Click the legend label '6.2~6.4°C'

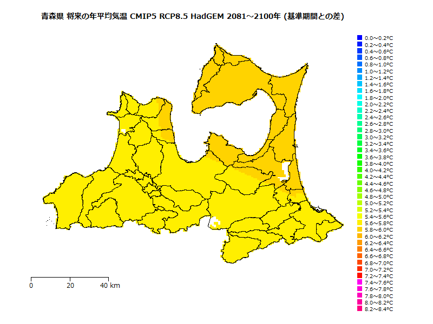(379, 244)
